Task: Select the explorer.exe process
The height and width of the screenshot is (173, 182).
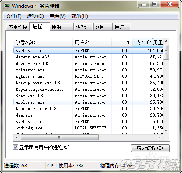Action: [x=88, y=102]
